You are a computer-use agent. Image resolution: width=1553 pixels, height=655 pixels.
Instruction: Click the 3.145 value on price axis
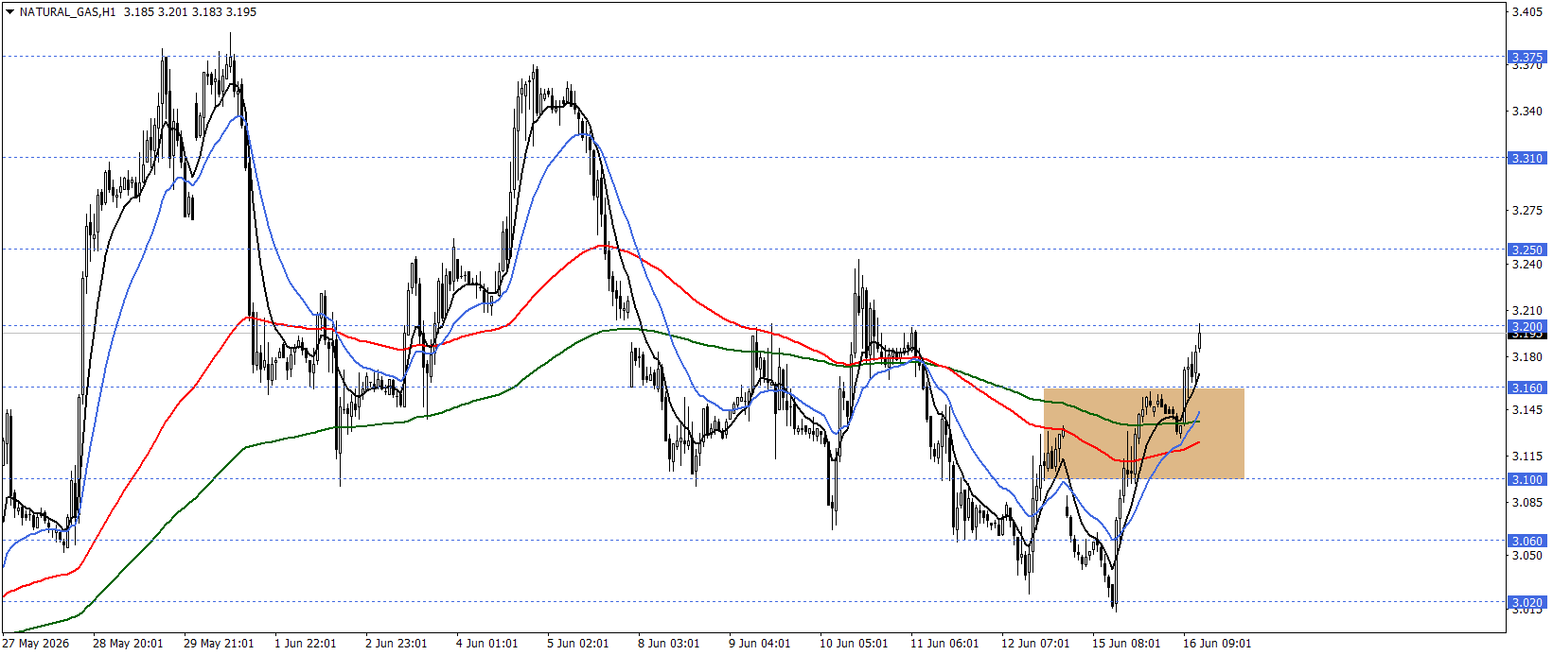pos(1527,409)
